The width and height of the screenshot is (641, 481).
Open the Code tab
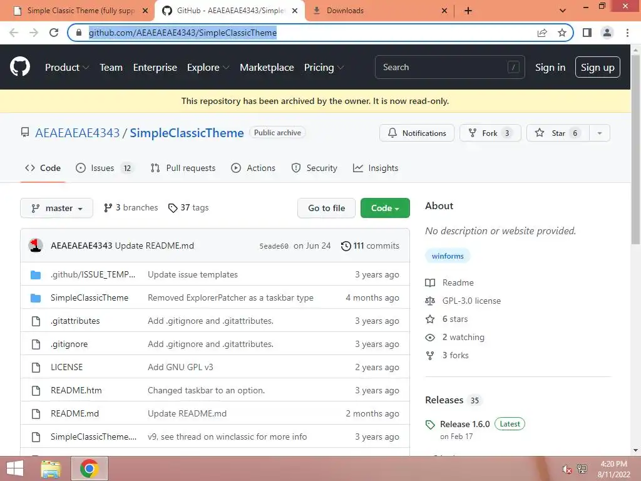pyautogui.click(x=43, y=168)
